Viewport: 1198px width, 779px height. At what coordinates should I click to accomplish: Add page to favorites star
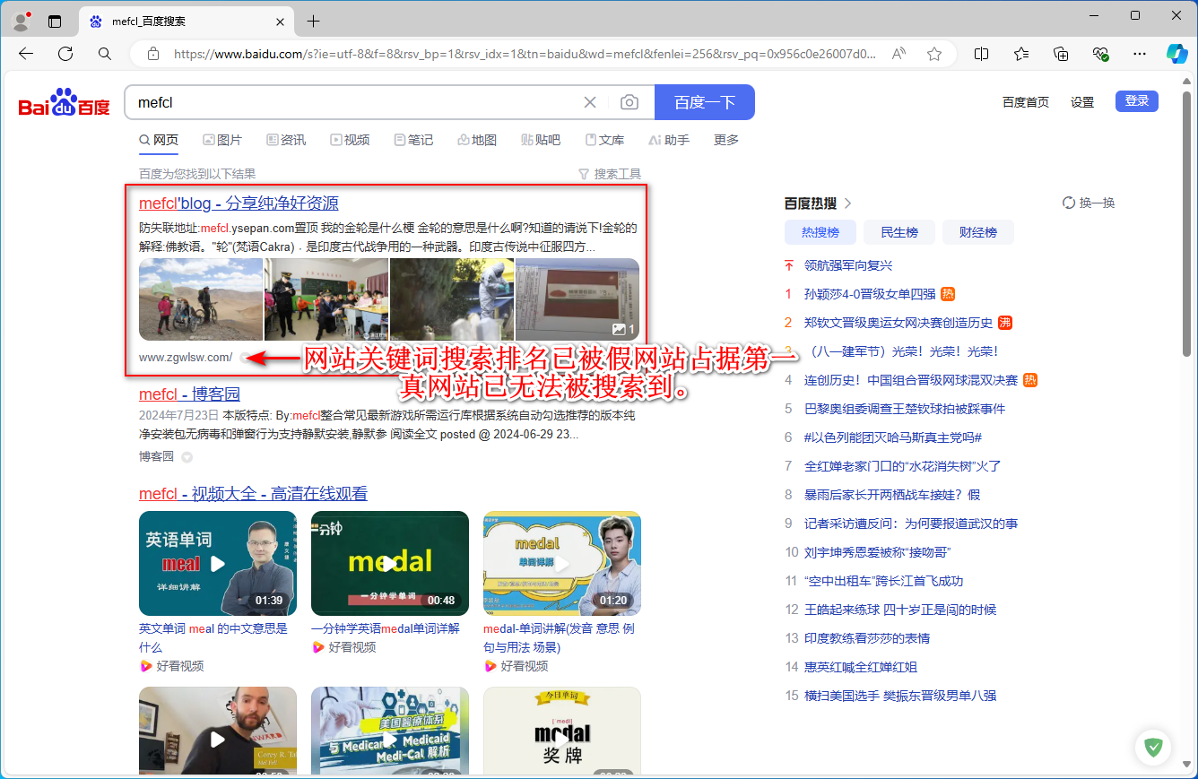[934, 54]
